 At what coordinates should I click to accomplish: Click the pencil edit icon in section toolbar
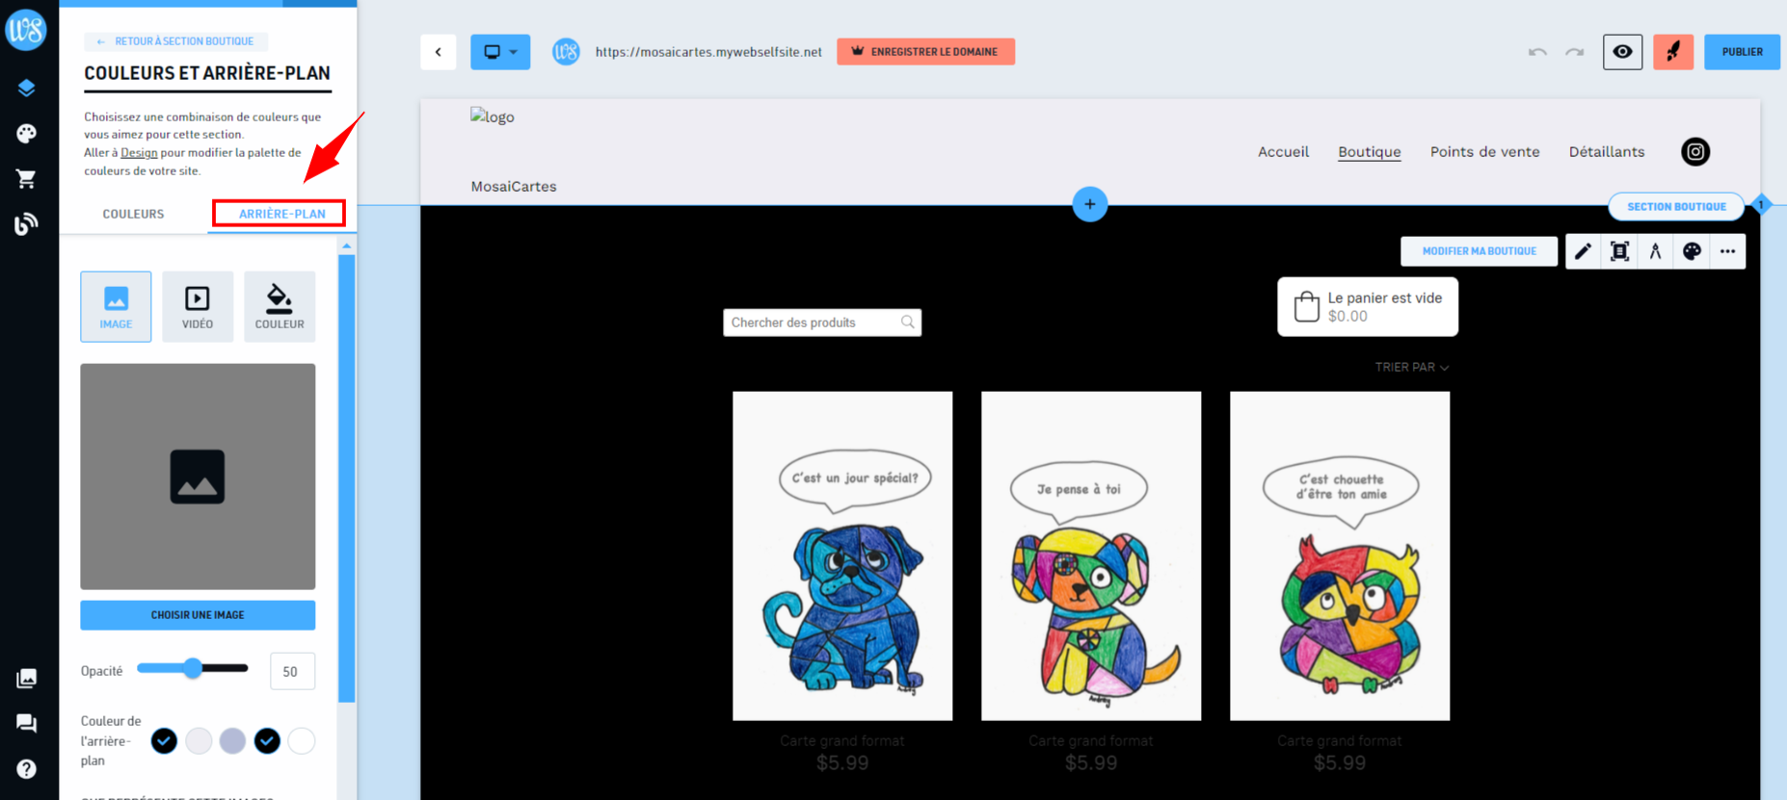click(x=1583, y=251)
